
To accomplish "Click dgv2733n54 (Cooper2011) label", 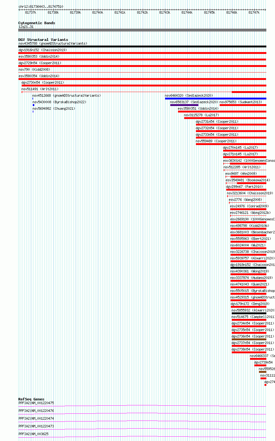I will tap(217, 135).
